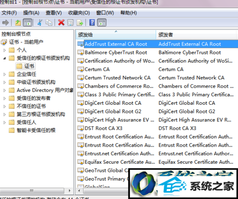Open the 帮助(H) menu
This screenshot has width=238, height=199.
(x=129, y=13)
